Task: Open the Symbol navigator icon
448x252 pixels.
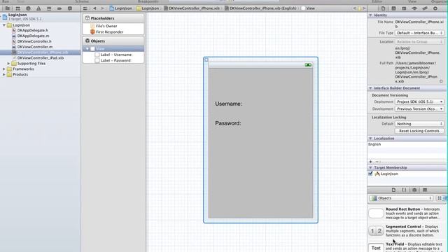Action: coord(17,8)
